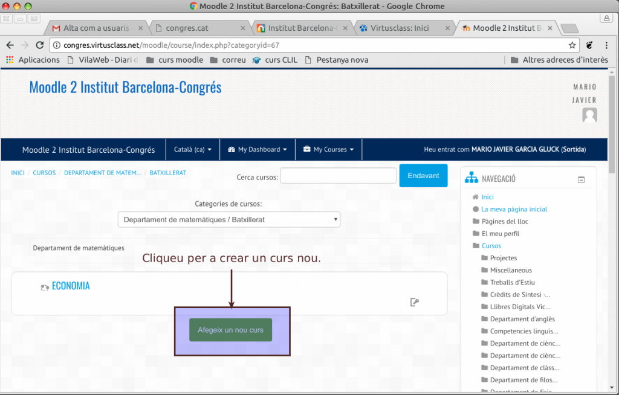Open Chrome three-dot menu
This screenshot has width=619, height=395.
[606, 45]
